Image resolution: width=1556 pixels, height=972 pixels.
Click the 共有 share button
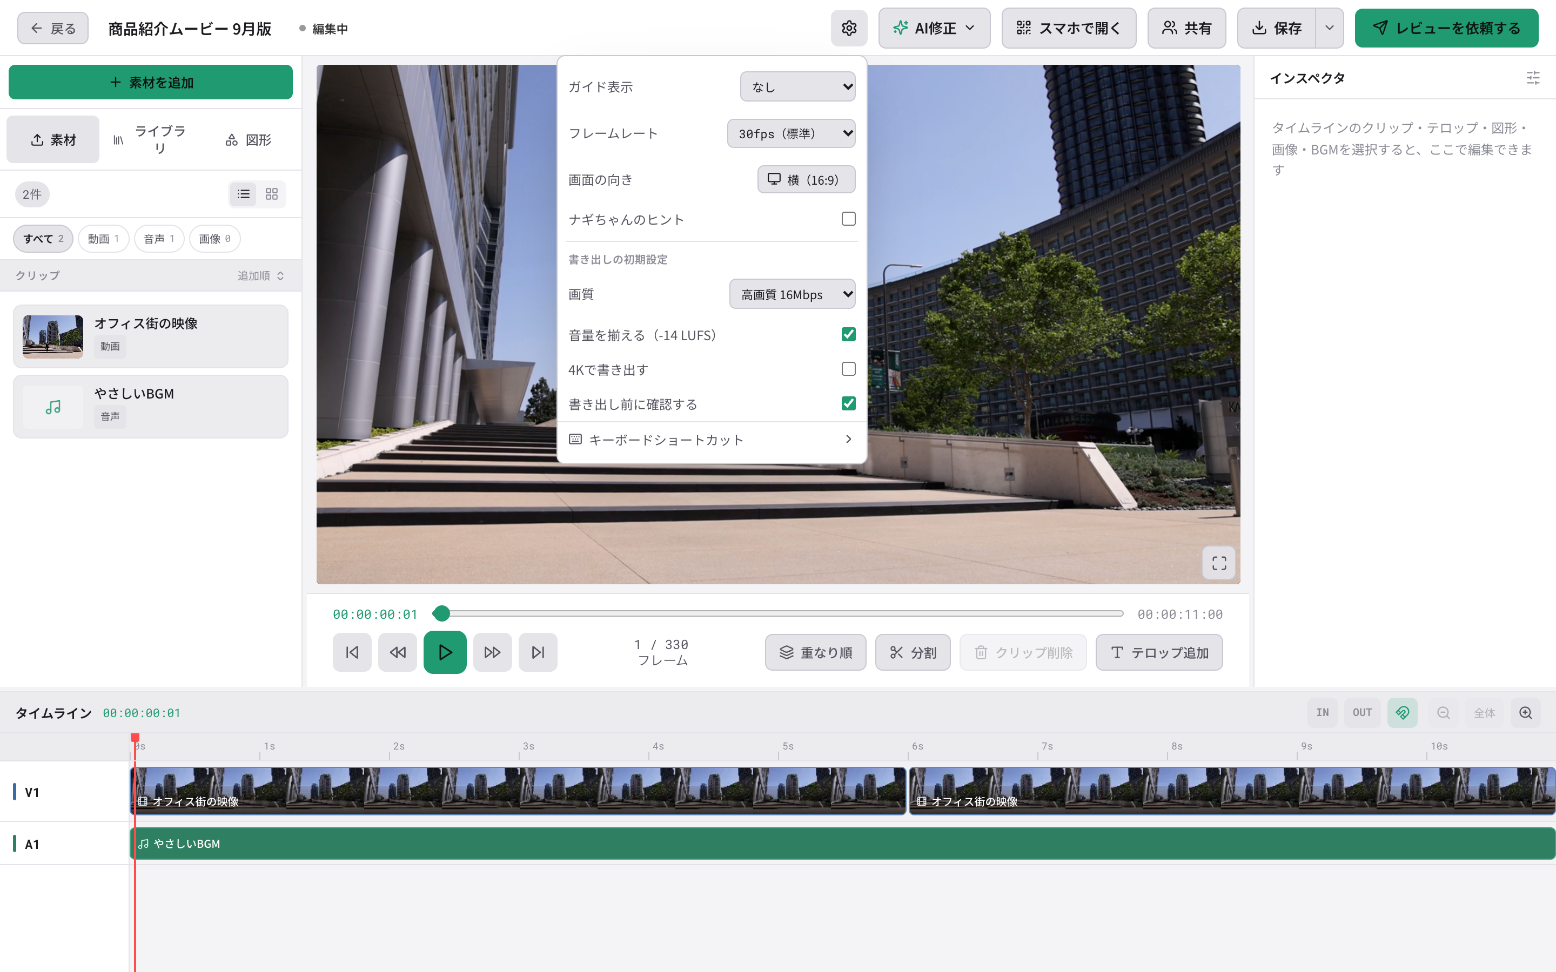tap(1186, 28)
